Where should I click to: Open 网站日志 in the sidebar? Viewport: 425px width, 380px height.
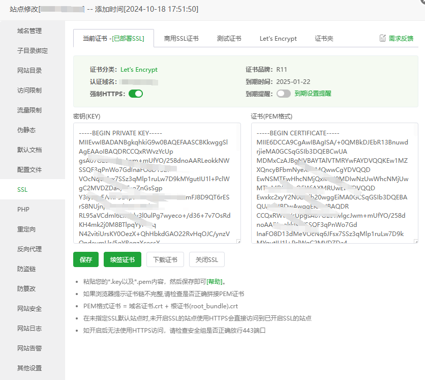[29, 328]
